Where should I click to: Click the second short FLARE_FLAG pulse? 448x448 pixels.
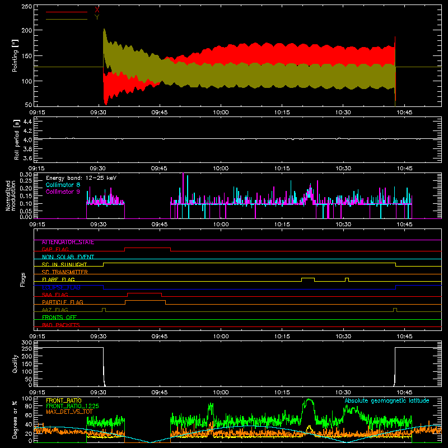click(347, 278)
